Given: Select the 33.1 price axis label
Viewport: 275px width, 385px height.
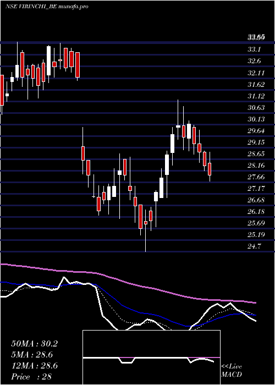Looking at the screenshot, I should pos(254,50).
